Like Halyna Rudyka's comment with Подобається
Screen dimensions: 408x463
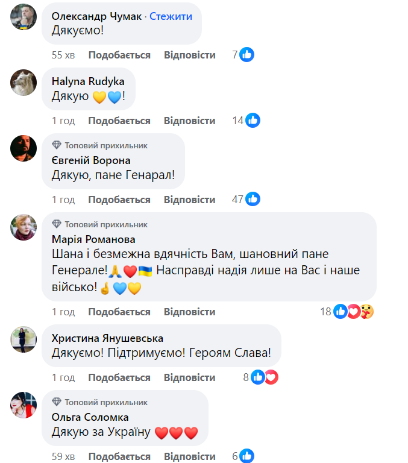(119, 121)
